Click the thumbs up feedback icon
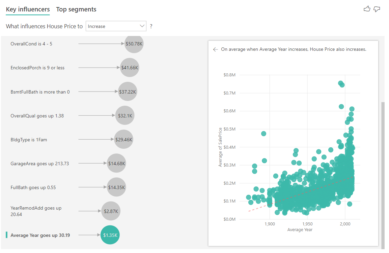 pyautogui.click(x=367, y=9)
